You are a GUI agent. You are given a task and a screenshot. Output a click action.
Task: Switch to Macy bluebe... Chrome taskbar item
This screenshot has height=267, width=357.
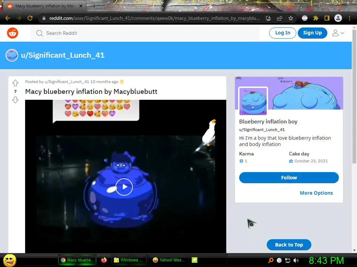pos(77,260)
